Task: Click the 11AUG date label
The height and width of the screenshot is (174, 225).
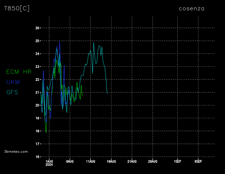Action: click(x=91, y=161)
